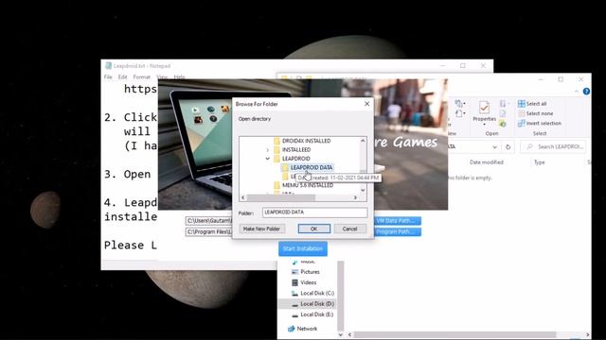Sort by the Date modified column header

point(486,162)
